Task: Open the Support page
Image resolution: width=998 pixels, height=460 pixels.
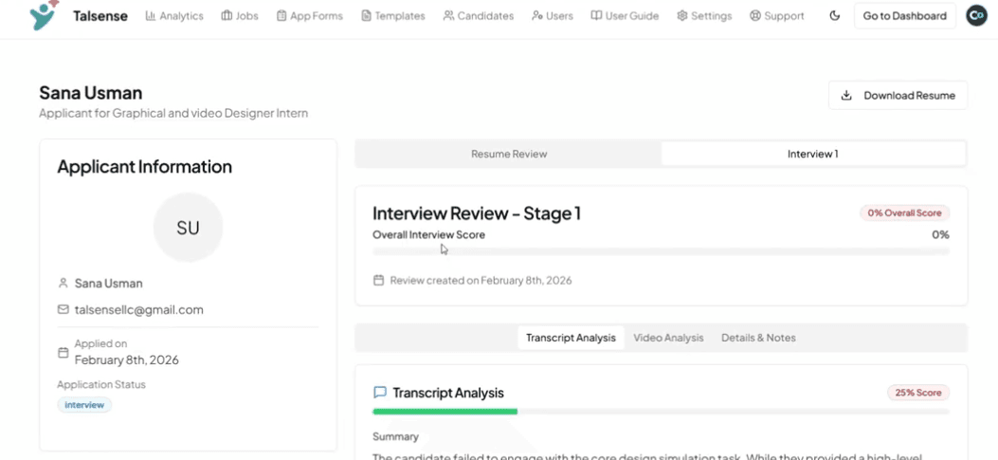Action: (x=777, y=16)
